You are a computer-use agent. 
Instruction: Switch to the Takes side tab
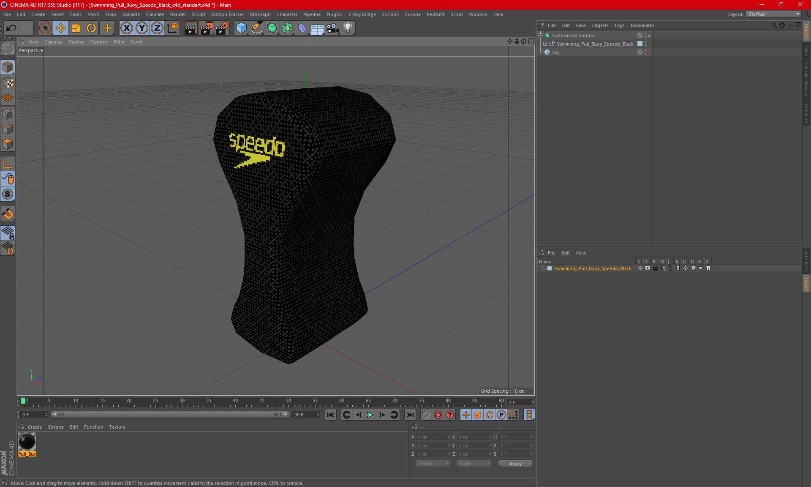tap(806, 51)
